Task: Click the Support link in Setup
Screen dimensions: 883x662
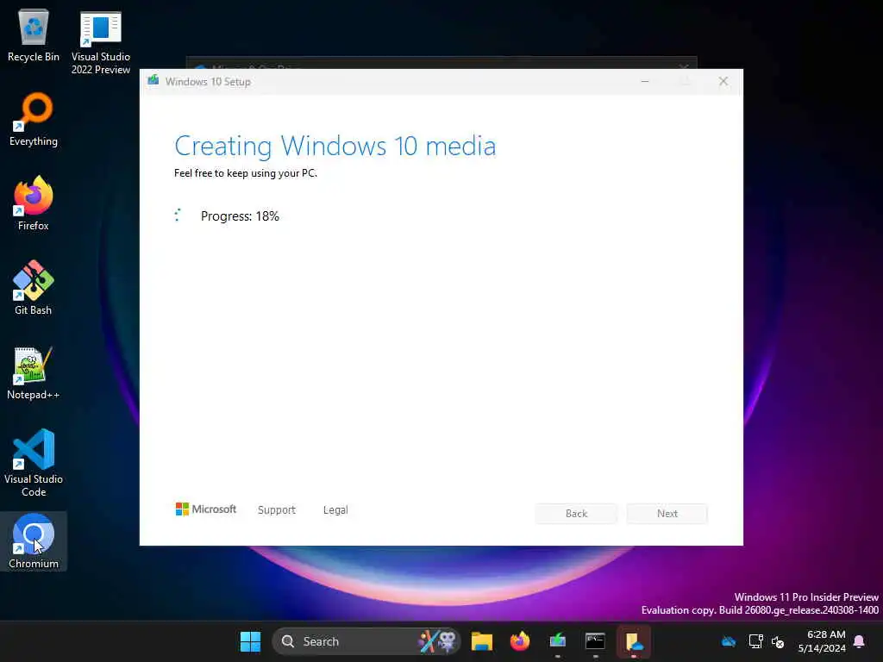Action: tap(277, 510)
